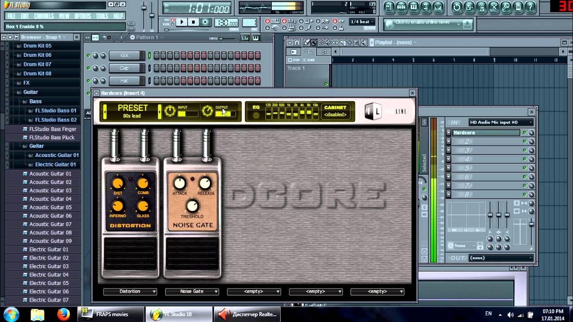Adjust the 16k EQ band slider
The height and width of the screenshot is (322, 573).
(x=316, y=114)
